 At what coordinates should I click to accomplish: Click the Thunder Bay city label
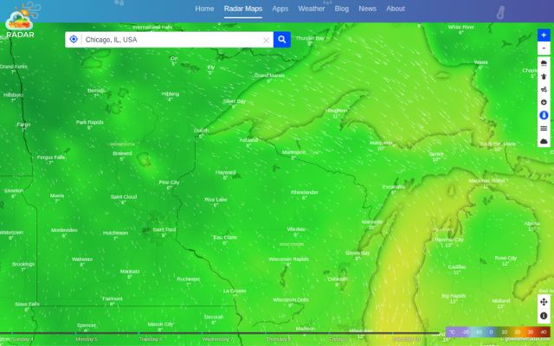coord(310,38)
